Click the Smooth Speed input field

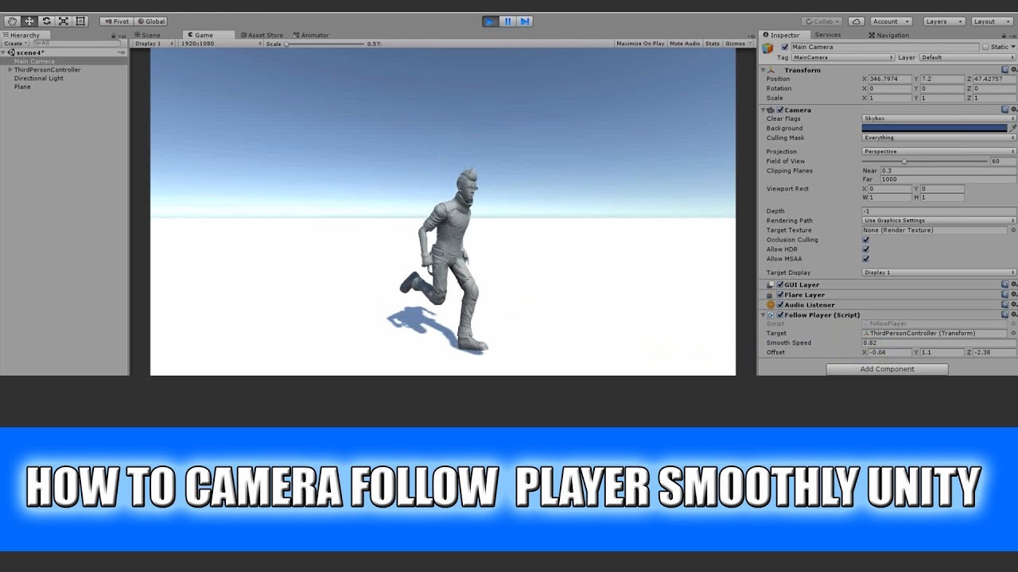click(x=939, y=343)
